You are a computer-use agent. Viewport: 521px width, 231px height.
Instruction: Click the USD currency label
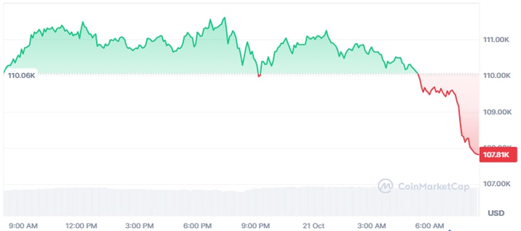tap(496, 213)
